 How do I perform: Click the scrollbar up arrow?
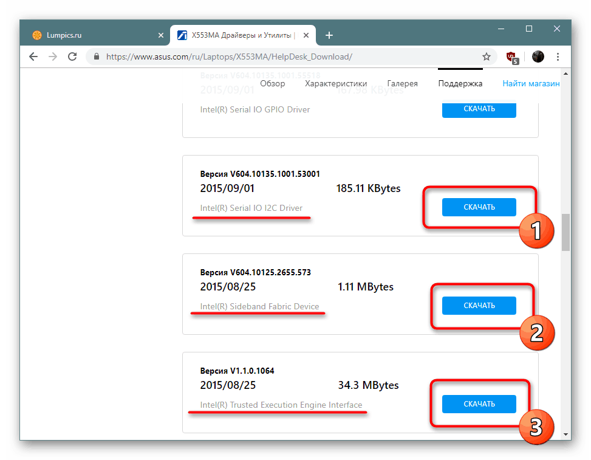coord(565,74)
